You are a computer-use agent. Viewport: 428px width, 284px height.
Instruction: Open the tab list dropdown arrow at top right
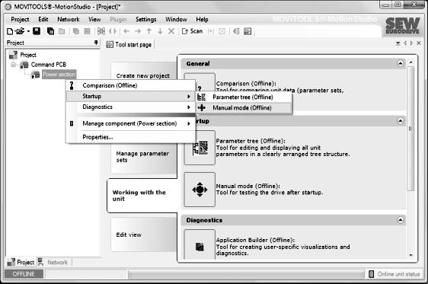pyautogui.click(x=398, y=43)
